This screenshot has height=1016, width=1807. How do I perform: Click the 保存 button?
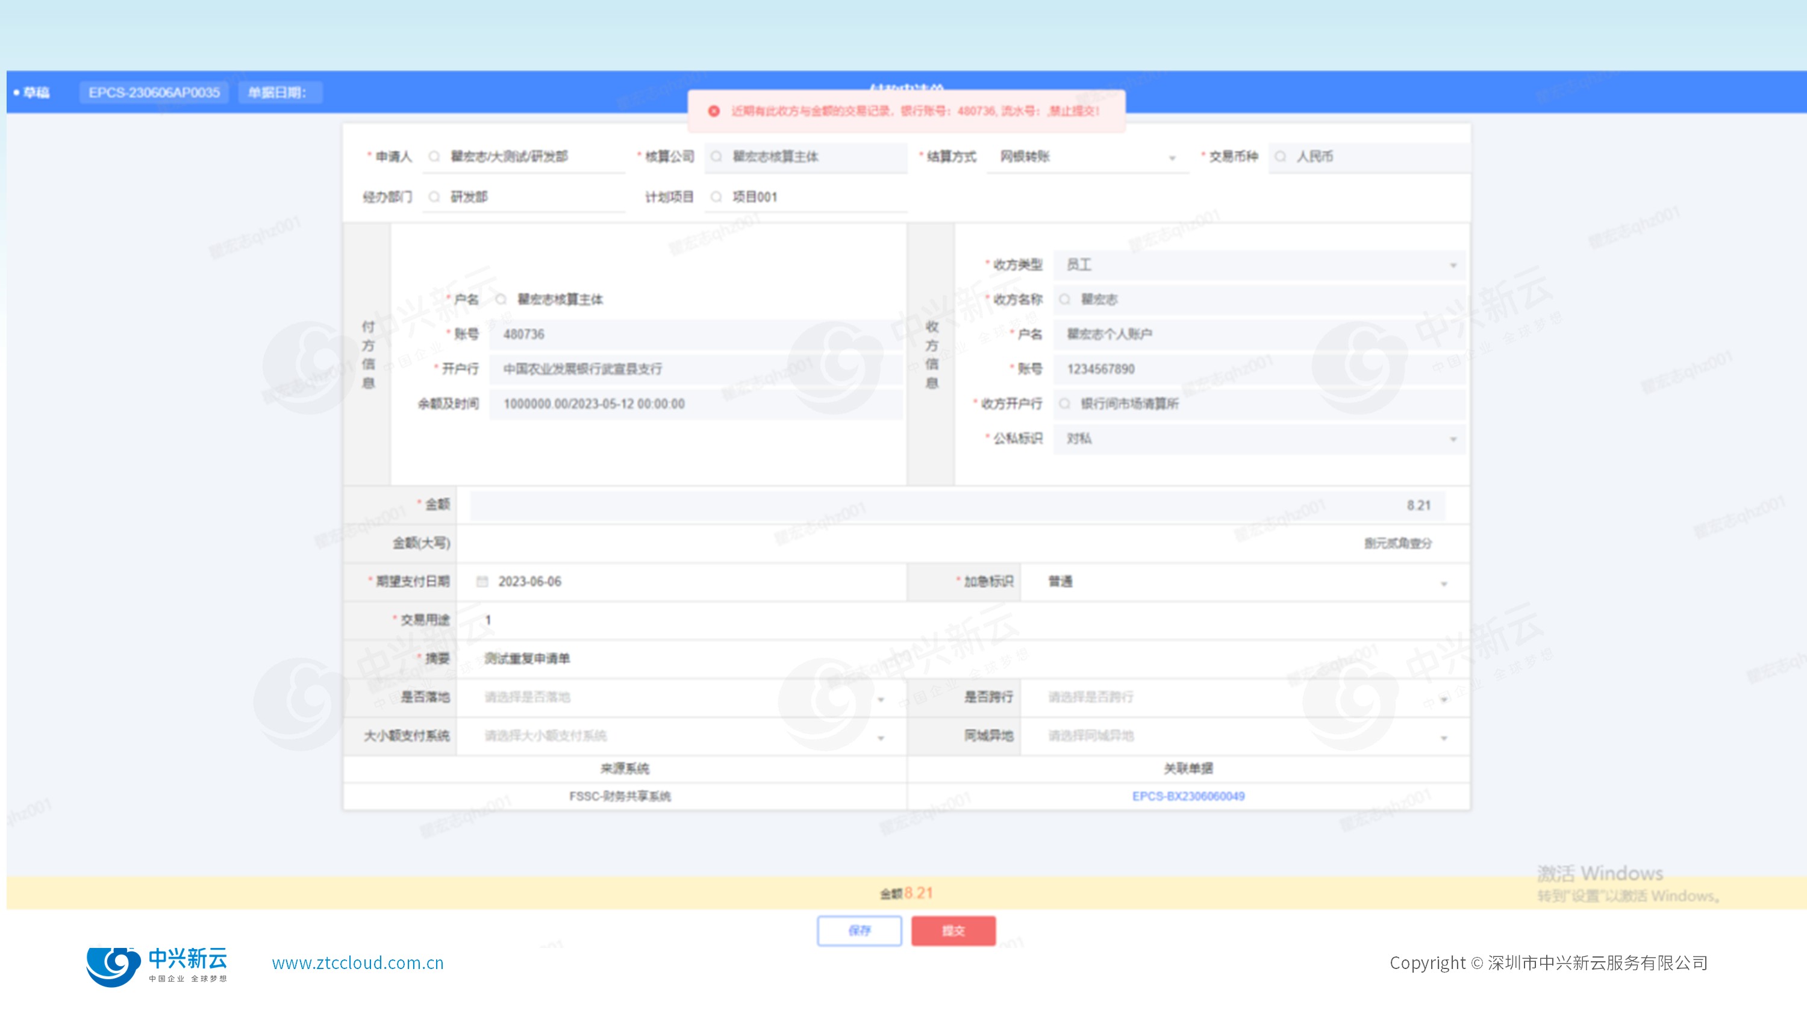point(860,930)
